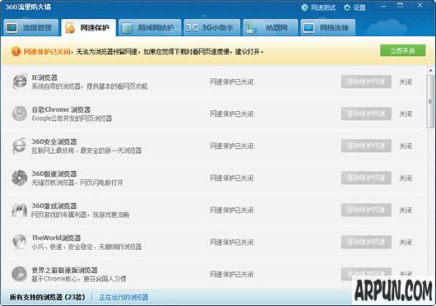Viewport: 436px width, 306px height.
Task: Click the 360极速浏览器 icon
Action: (x=20, y=178)
